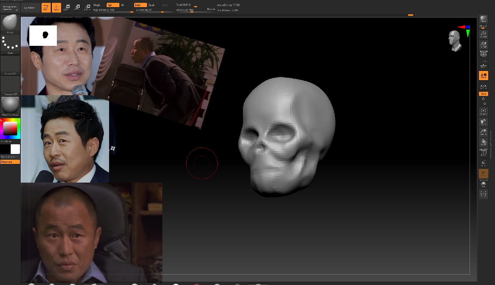
Task: Toggle the Floor grid icon
Action: (x=484, y=65)
